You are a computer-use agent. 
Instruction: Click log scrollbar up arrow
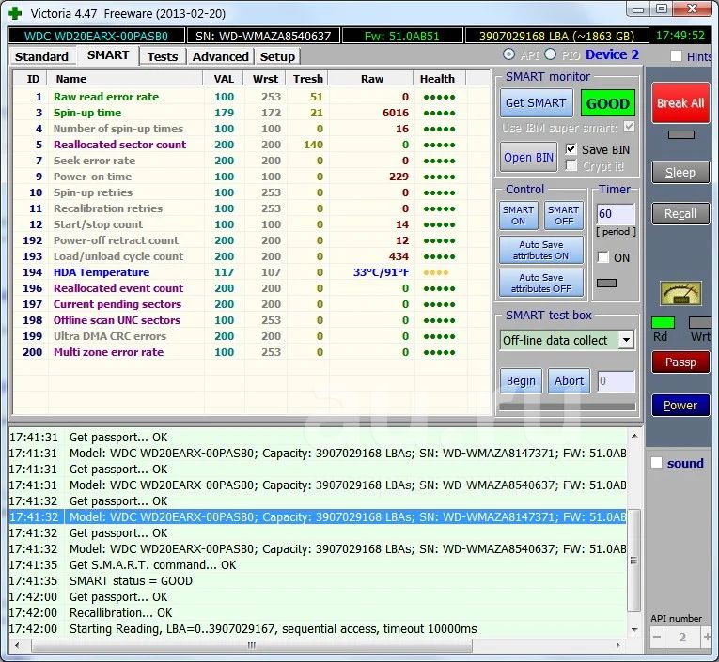coord(634,436)
